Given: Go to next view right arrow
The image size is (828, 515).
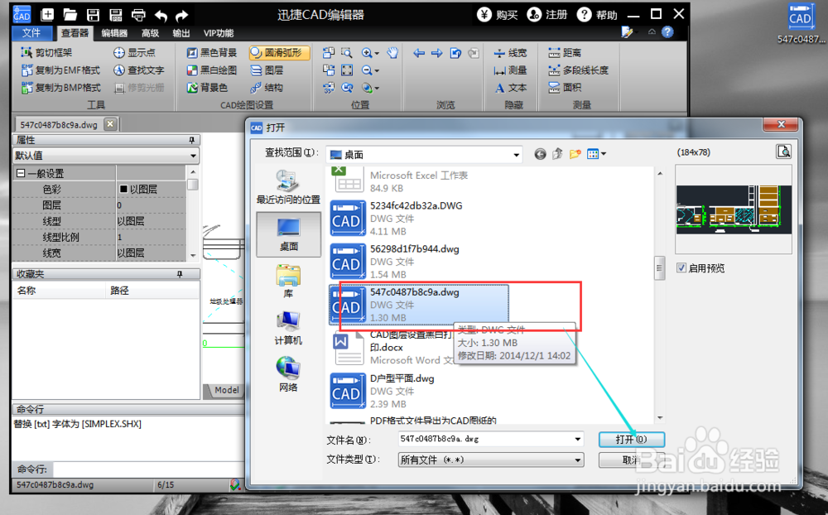Looking at the screenshot, I should [436, 52].
